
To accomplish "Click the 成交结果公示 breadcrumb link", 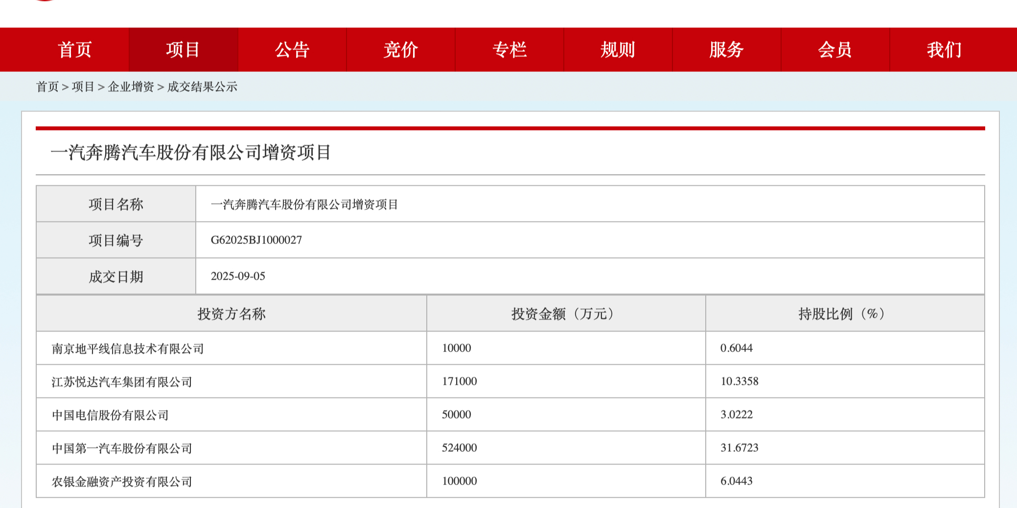I will [202, 87].
